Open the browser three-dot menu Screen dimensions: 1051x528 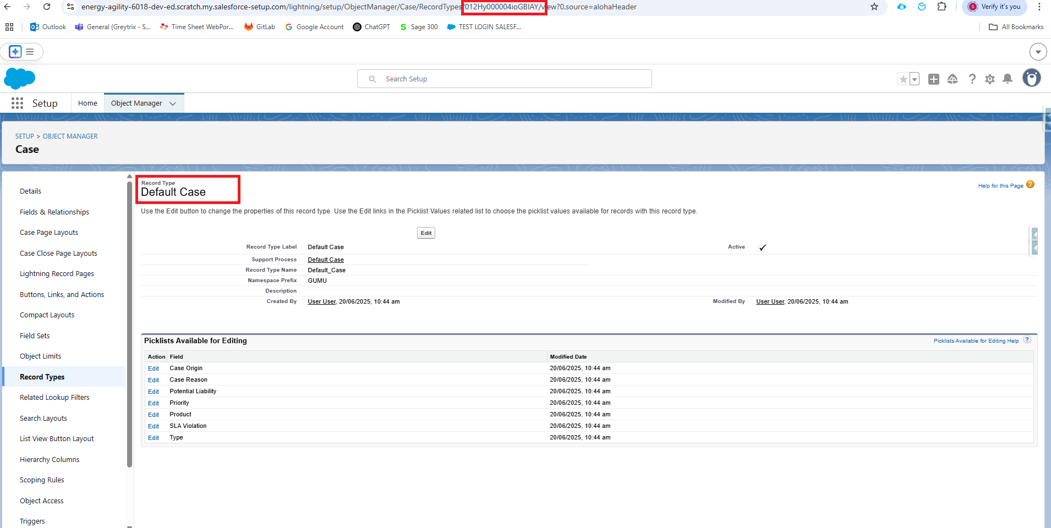[x=1039, y=7]
